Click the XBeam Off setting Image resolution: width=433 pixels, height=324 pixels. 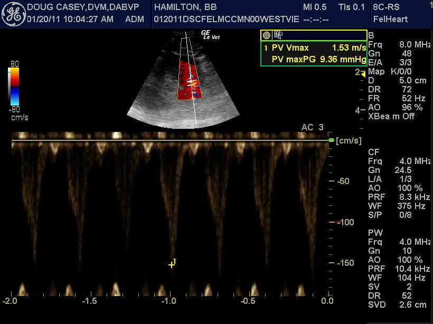click(x=391, y=117)
